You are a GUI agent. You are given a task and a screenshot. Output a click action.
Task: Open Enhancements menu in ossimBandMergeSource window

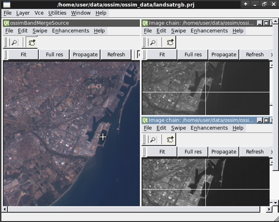70,31
